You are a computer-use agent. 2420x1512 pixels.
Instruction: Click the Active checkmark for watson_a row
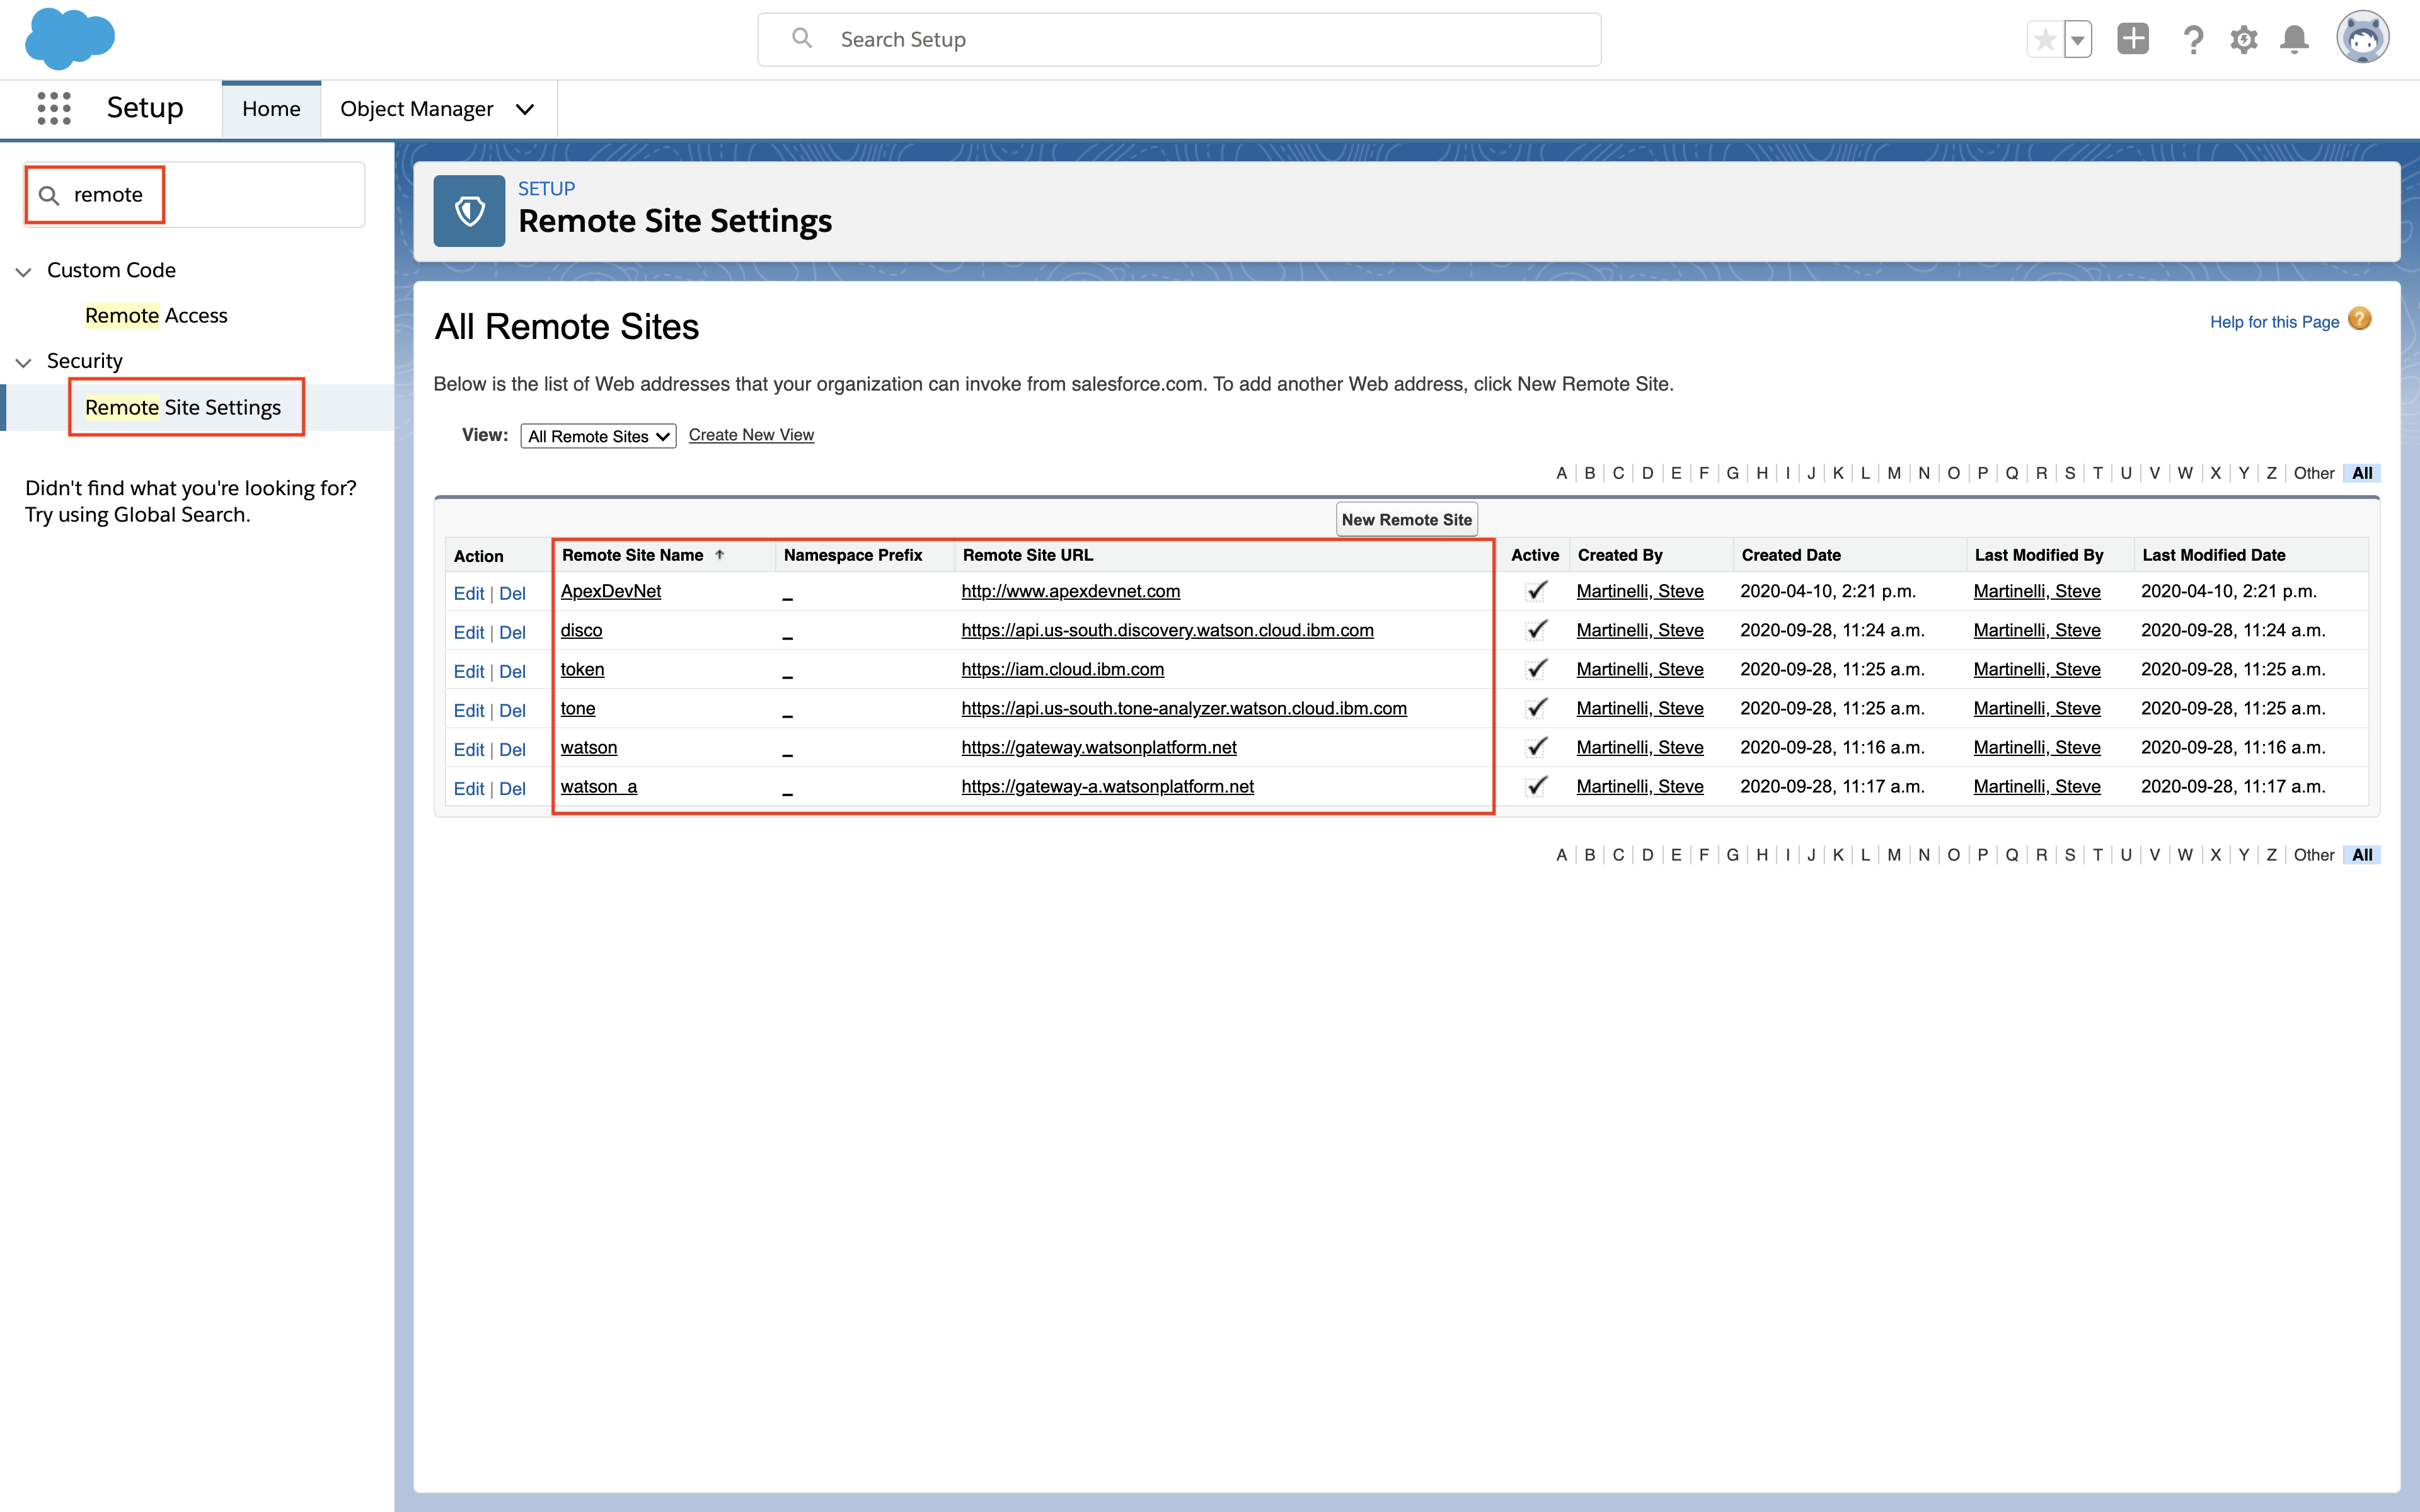(1537, 786)
